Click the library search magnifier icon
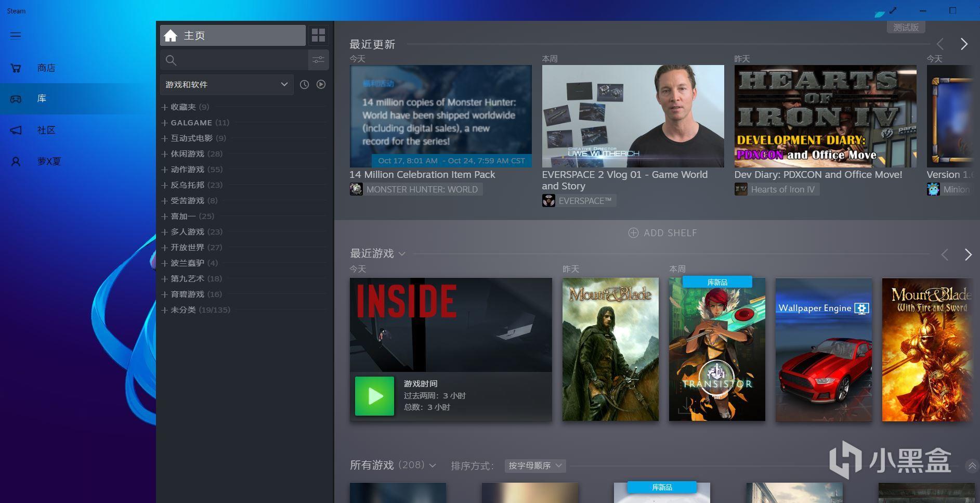 click(171, 60)
